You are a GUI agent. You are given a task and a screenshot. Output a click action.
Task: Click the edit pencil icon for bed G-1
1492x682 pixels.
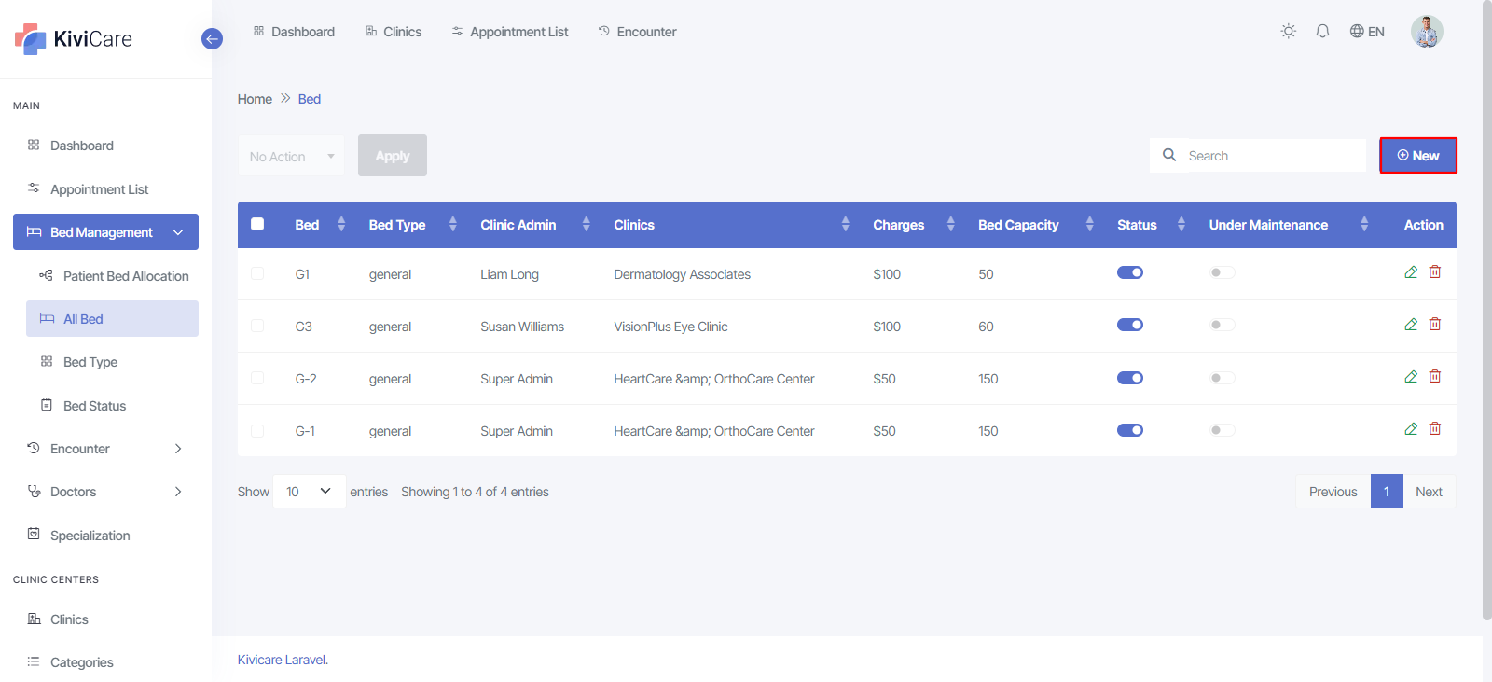[1411, 429]
